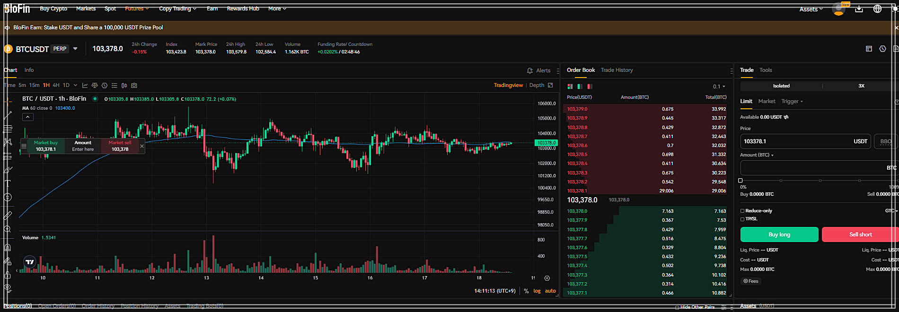The width and height of the screenshot is (899, 312).
Task: Open the Info tab beside Chart
Action: click(29, 70)
